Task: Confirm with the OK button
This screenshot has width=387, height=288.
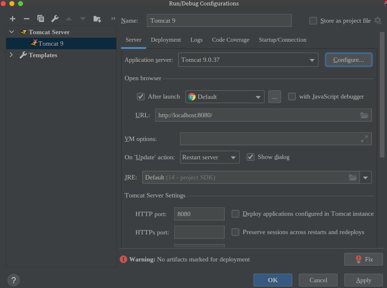Action: 273,280
